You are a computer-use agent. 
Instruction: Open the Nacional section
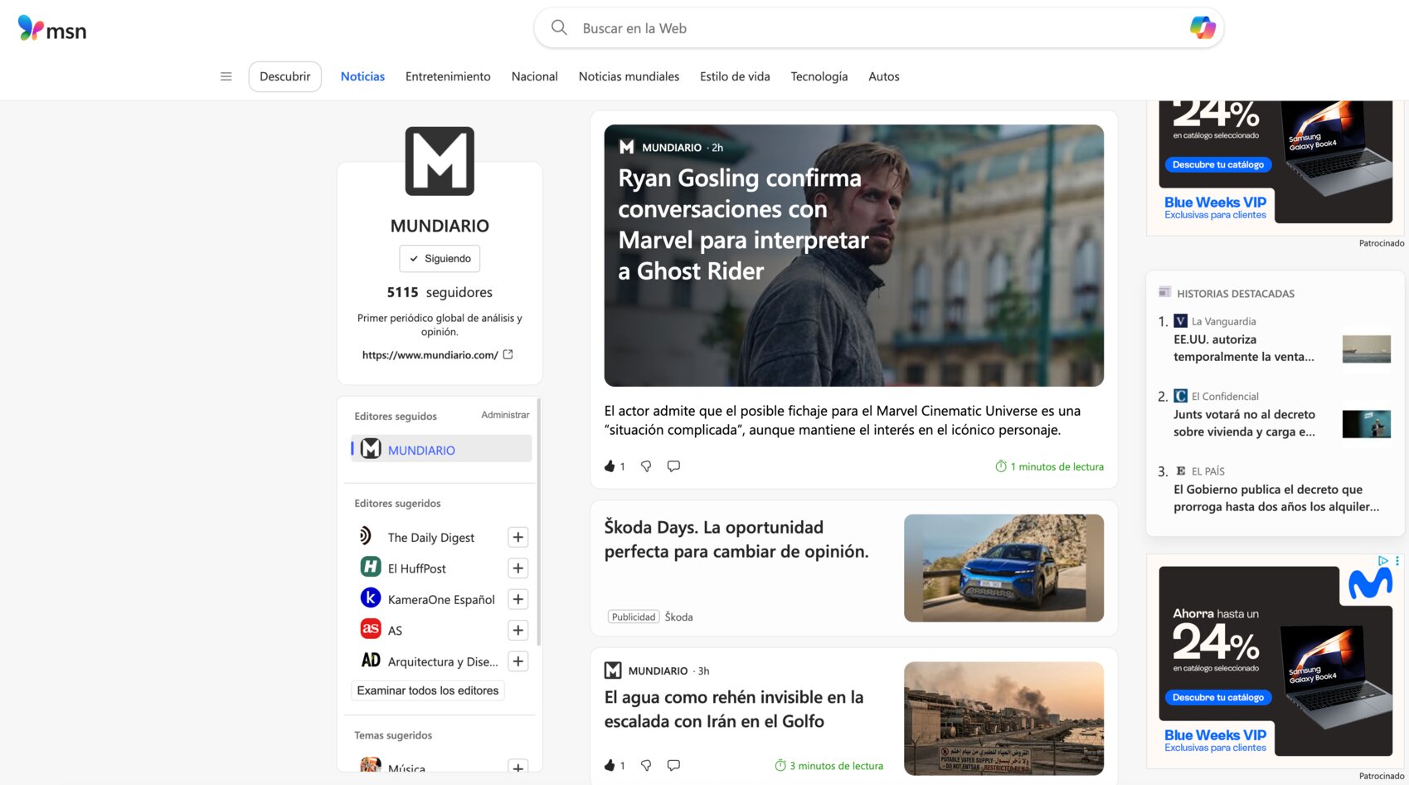(535, 76)
